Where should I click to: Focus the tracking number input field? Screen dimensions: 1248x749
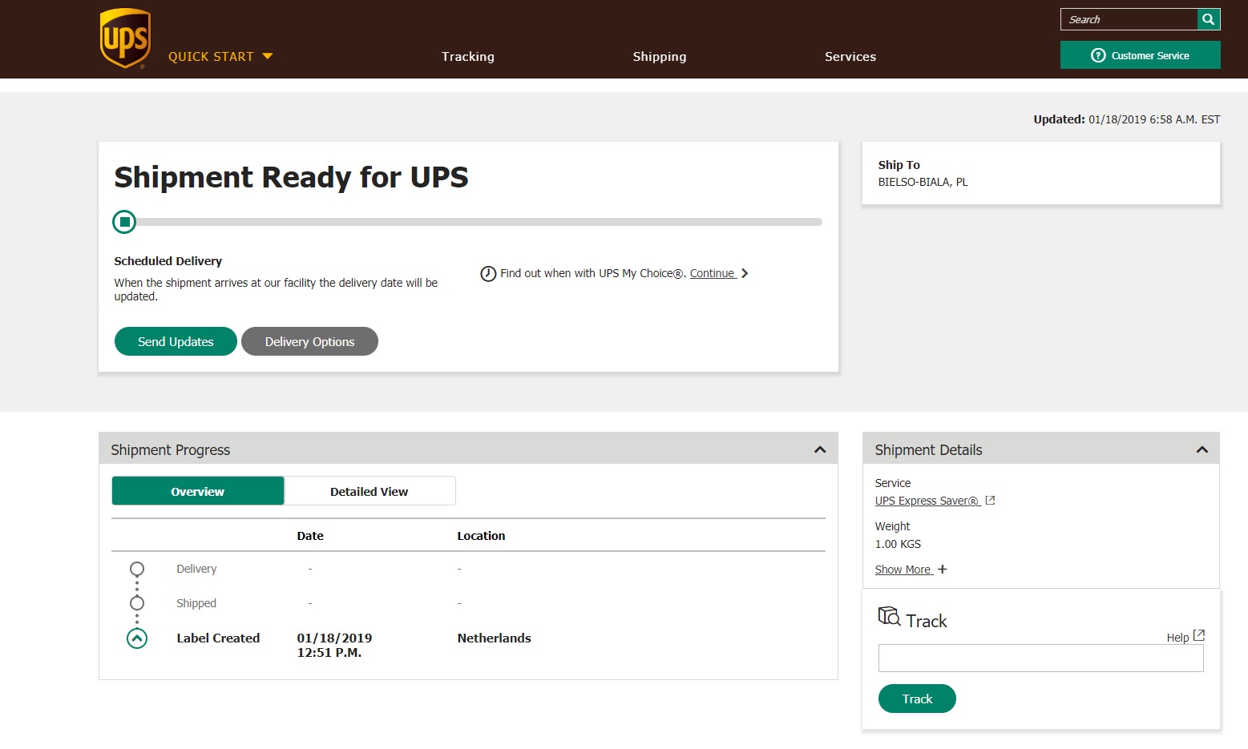tap(1041, 658)
